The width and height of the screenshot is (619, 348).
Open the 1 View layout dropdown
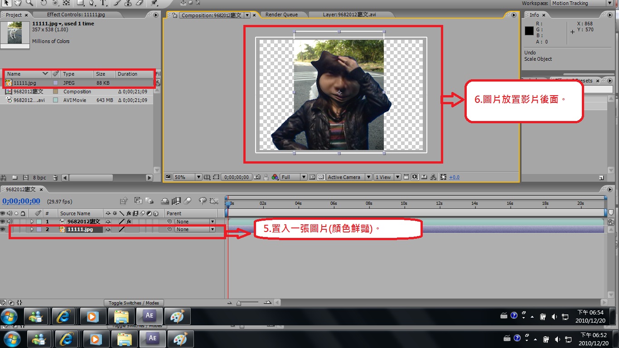point(387,177)
